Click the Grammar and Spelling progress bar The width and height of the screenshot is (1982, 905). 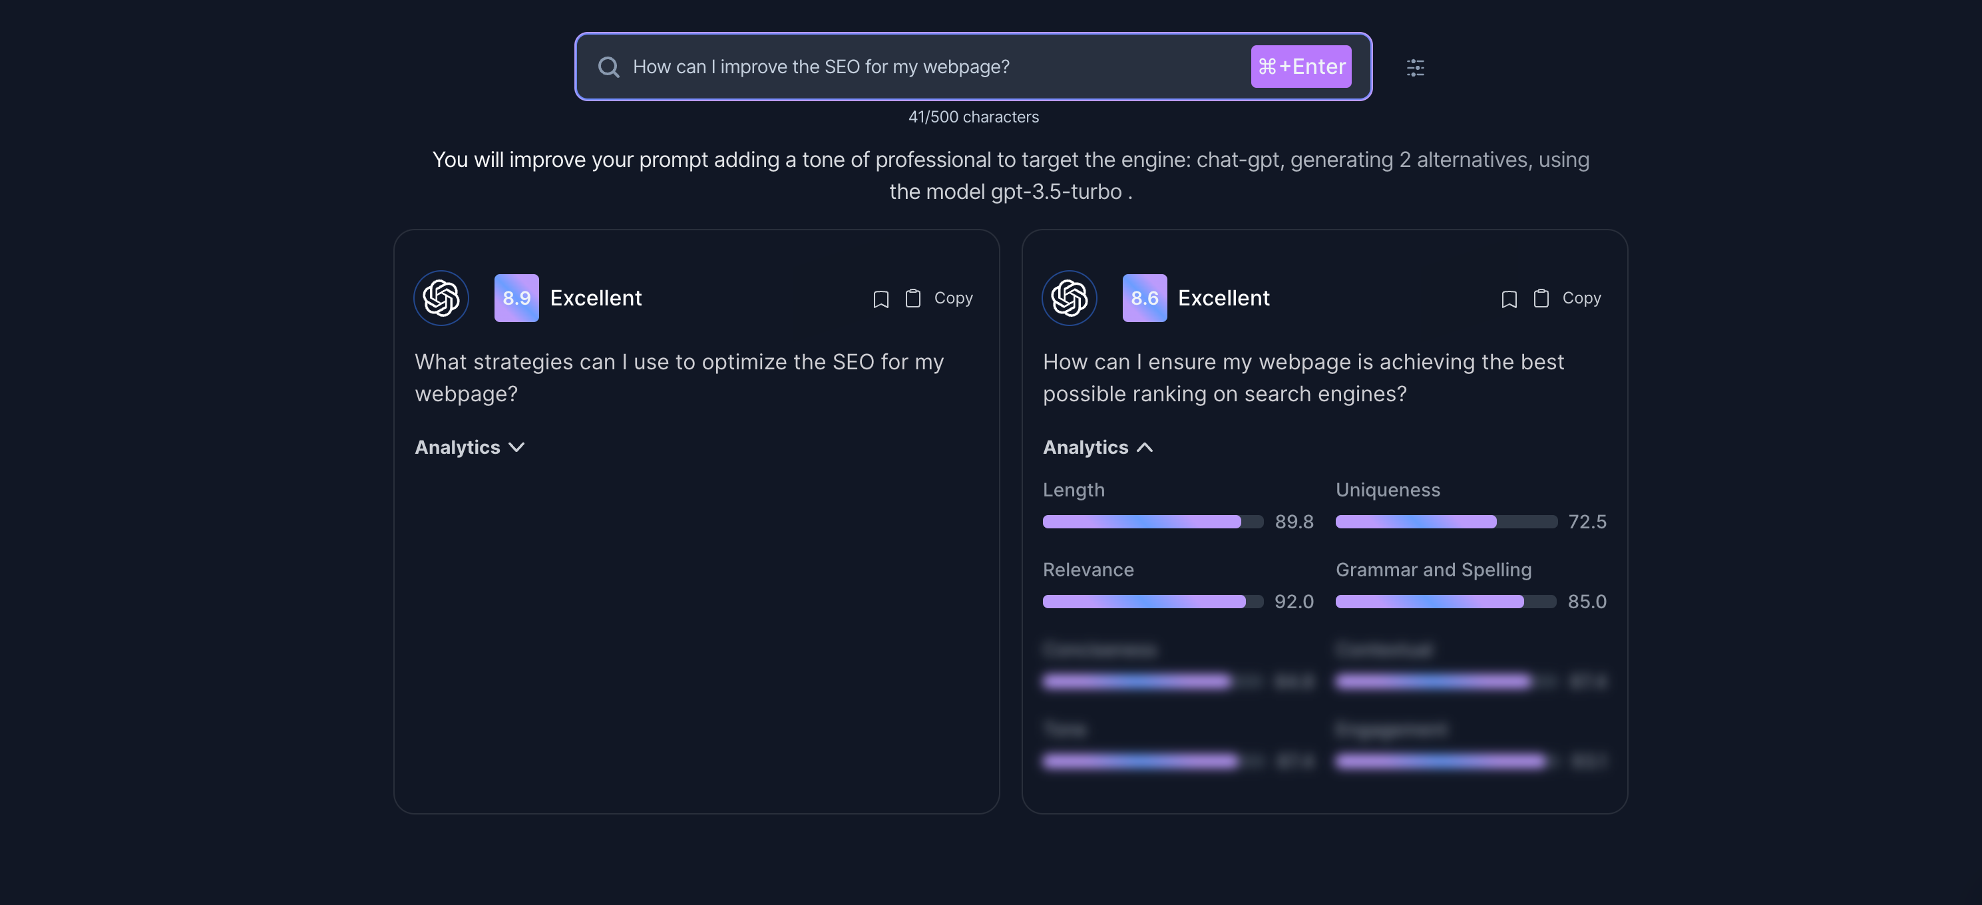pyautogui.click(x=1445, y=602)
